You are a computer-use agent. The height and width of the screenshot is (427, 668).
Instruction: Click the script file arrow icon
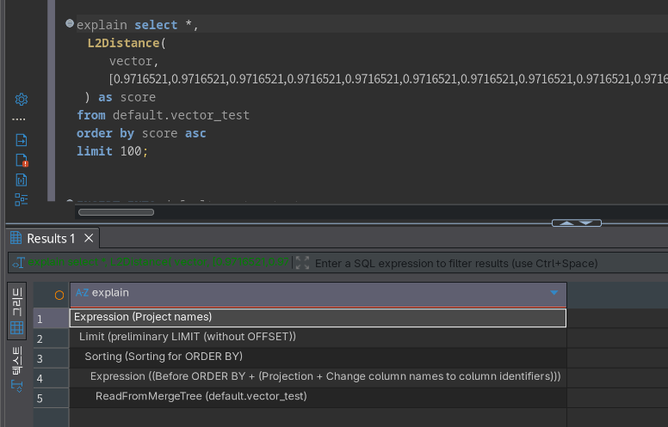[22, 140]
